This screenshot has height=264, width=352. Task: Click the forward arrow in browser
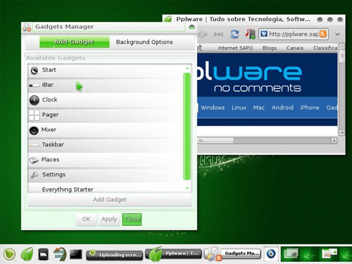[203, 34]
